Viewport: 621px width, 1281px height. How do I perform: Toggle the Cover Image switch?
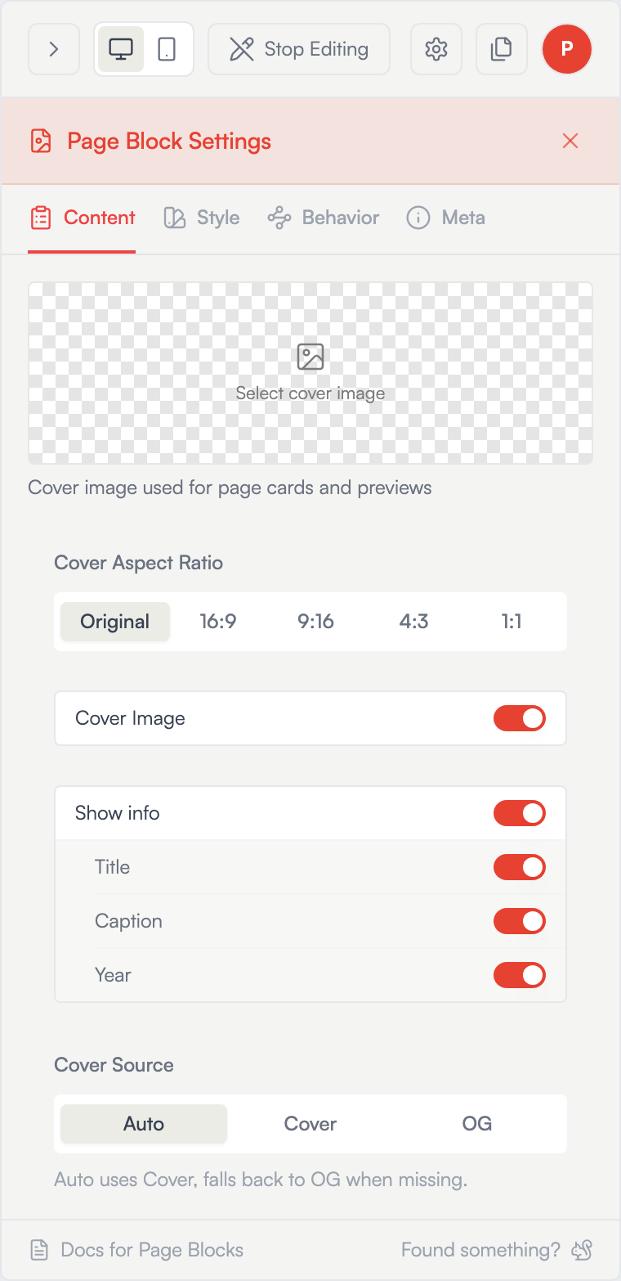click(x=520, y=718)
